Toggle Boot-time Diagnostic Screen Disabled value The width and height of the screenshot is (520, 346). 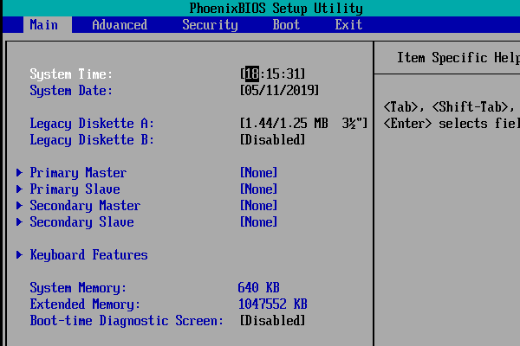point(272,321)
